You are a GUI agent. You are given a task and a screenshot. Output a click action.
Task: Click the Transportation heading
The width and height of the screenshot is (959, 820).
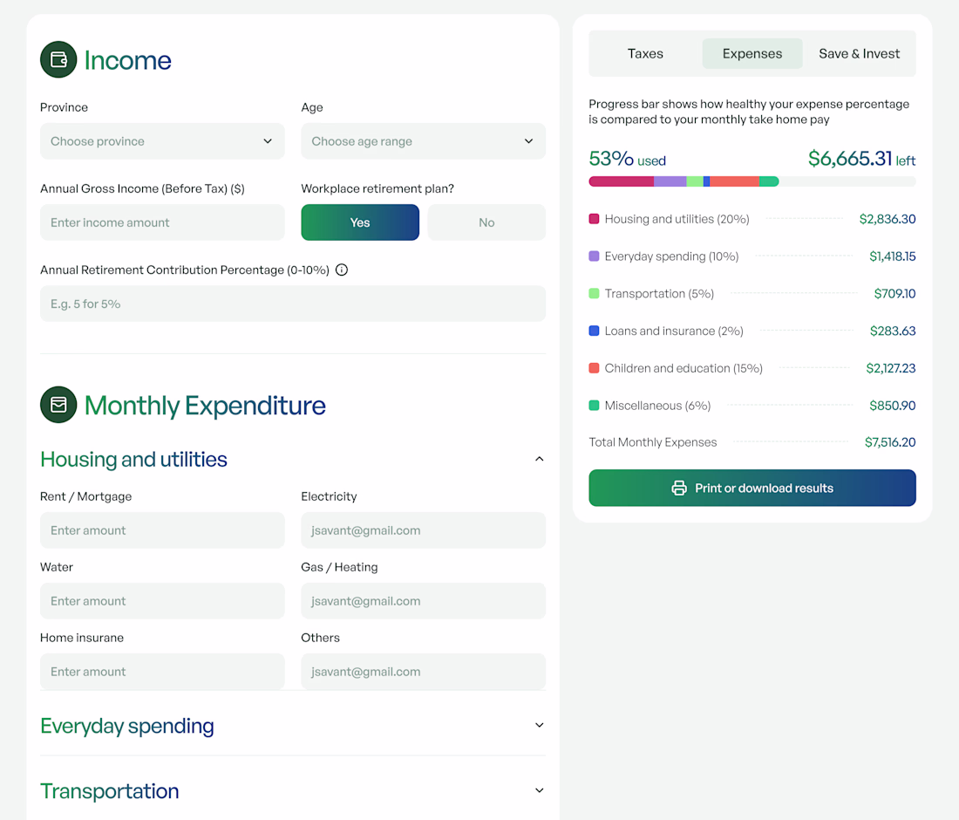tap(110, 790)
